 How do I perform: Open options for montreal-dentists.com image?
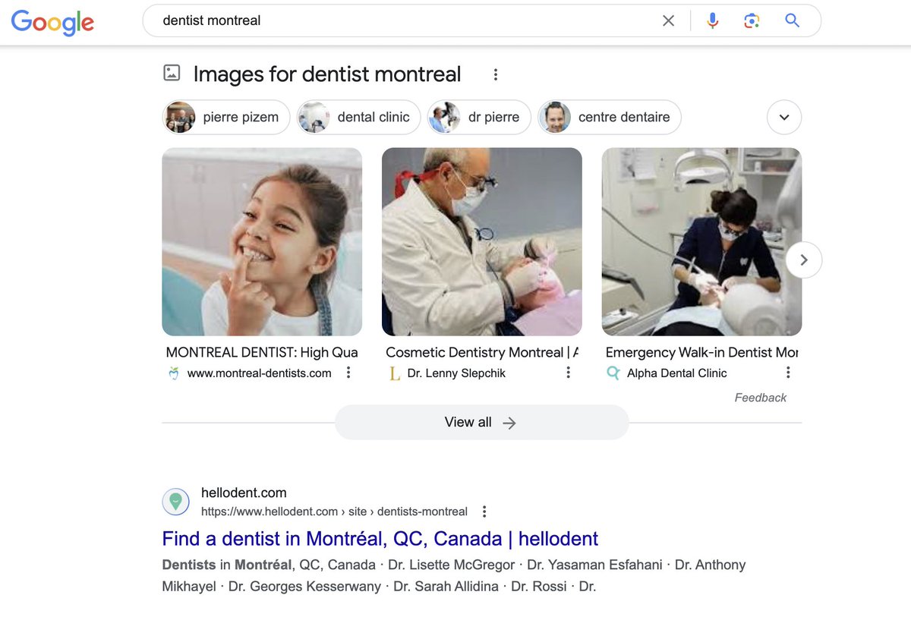(x=348, y=373)
